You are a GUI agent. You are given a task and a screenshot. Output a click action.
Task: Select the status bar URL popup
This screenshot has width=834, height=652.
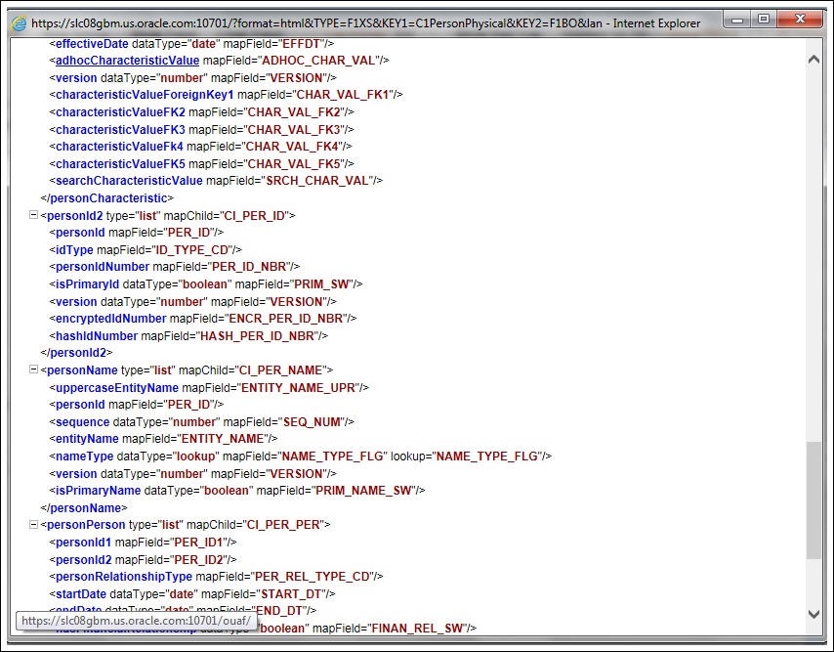[x=132, y=621]
